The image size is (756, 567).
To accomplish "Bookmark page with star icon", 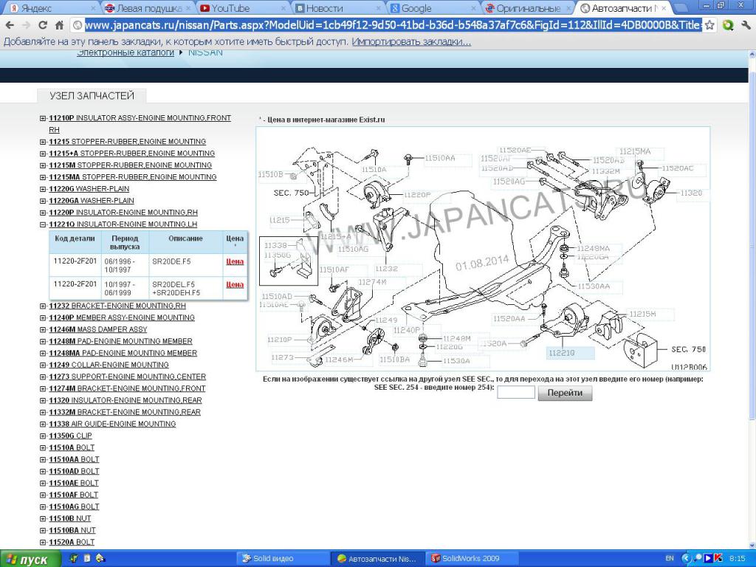I will tap(709, 25).
